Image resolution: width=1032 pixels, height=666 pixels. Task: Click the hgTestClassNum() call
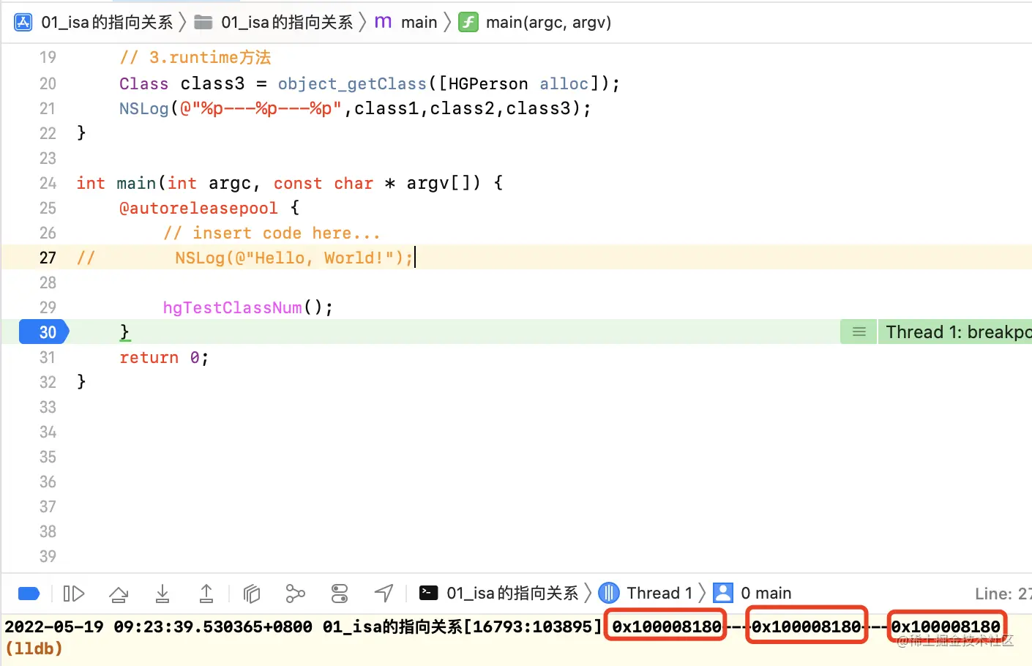pos(247,307)
